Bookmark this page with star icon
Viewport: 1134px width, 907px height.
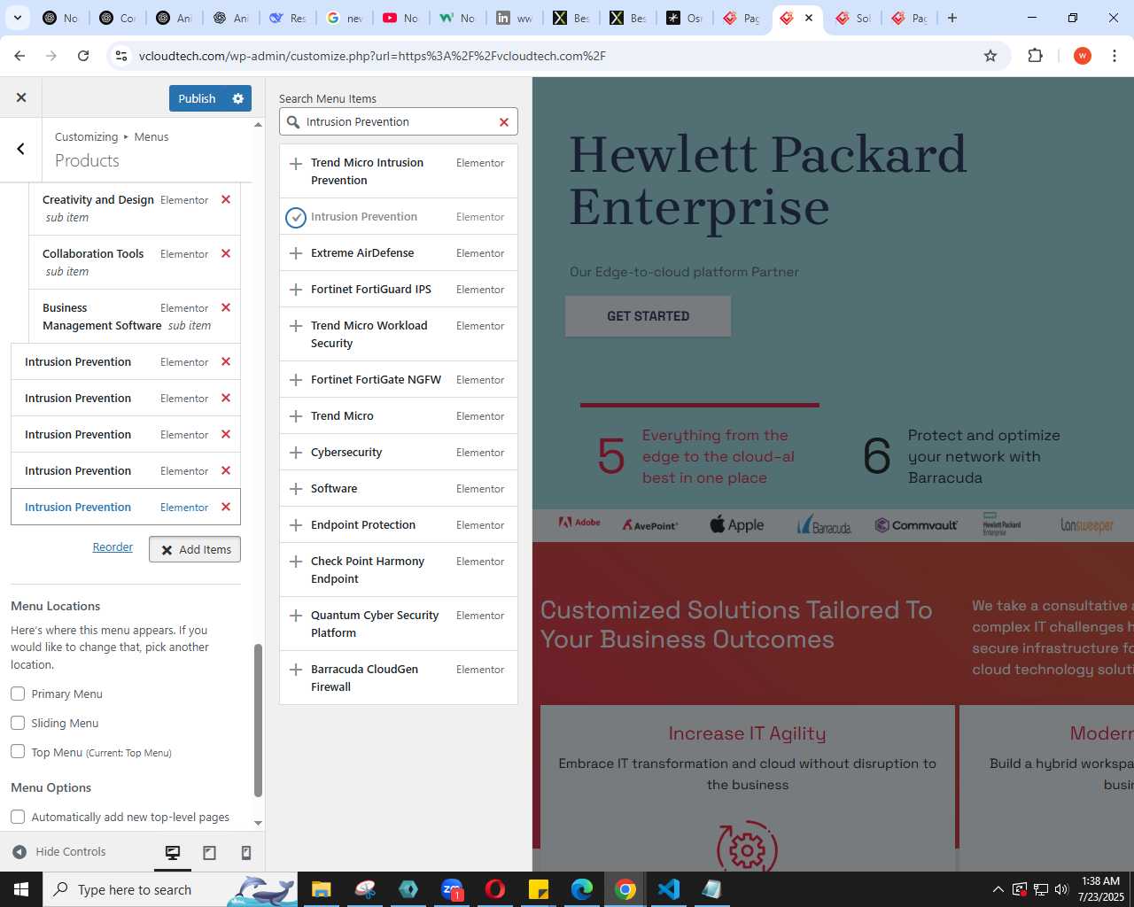point(990,56)
